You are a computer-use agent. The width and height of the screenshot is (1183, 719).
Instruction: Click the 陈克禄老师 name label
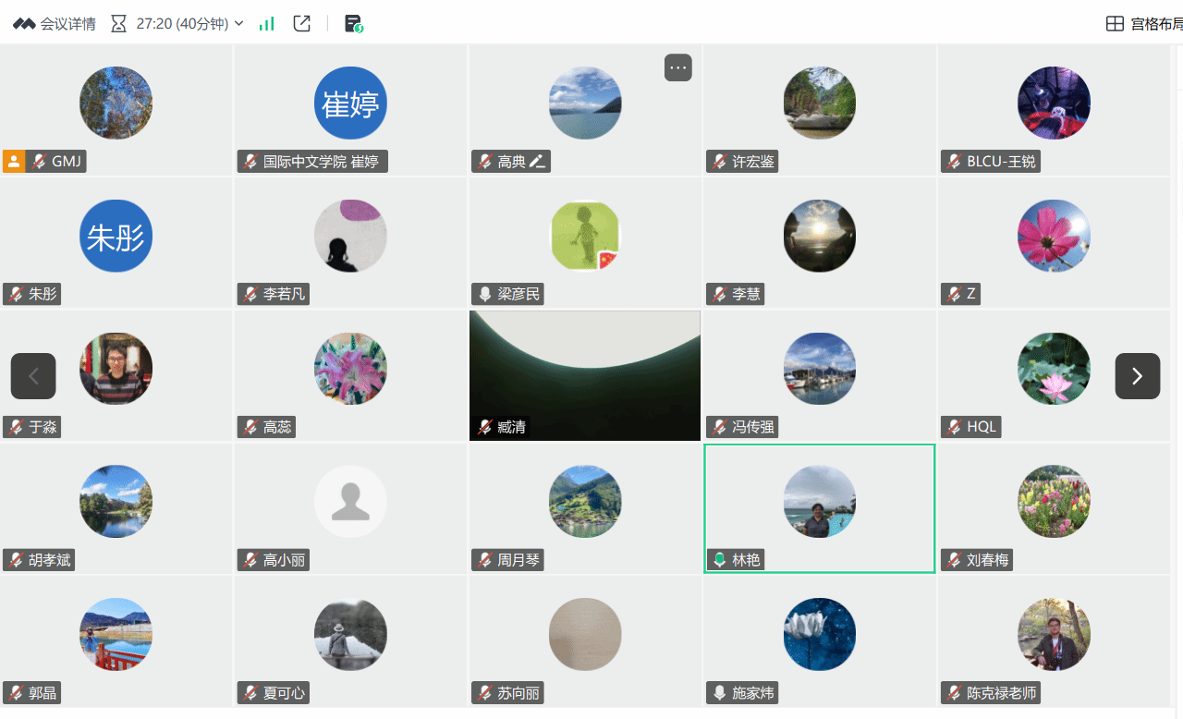coord(1001,693)
